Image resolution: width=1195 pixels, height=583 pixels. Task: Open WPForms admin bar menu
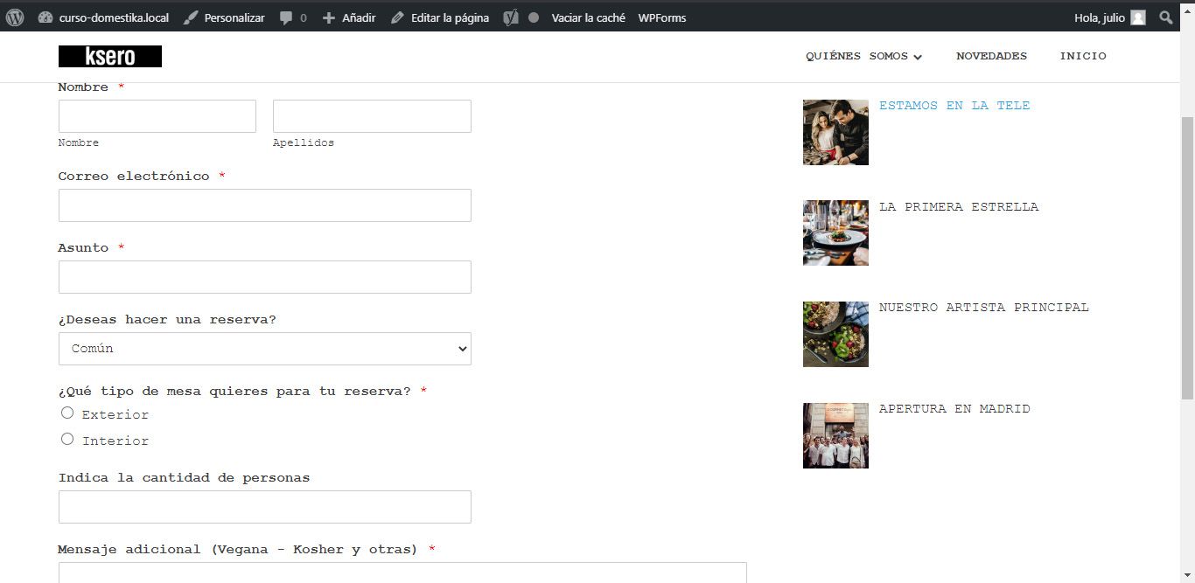click(x=662, y=17)
